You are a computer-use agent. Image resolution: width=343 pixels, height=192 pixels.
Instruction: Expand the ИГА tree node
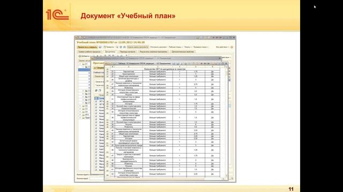[x=80, y=115]
